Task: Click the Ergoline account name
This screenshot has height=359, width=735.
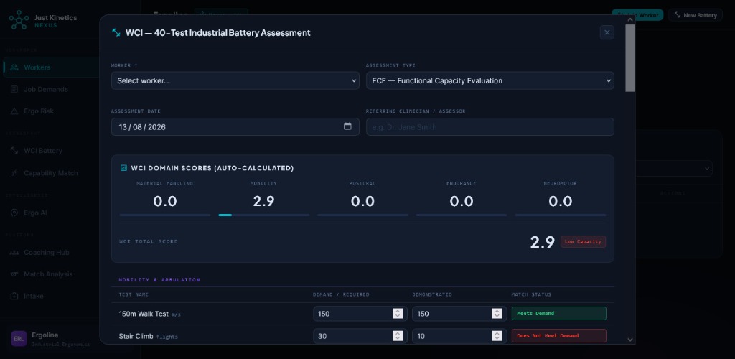Action: click(x=45, y=335)
